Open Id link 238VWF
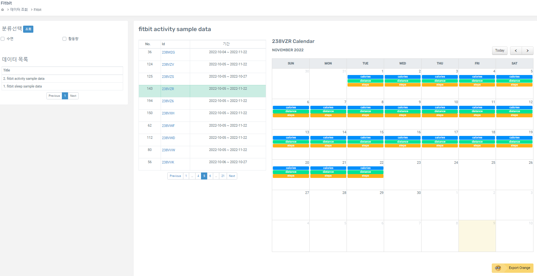This screenshot has width=537, height=276. click(168, 126)
